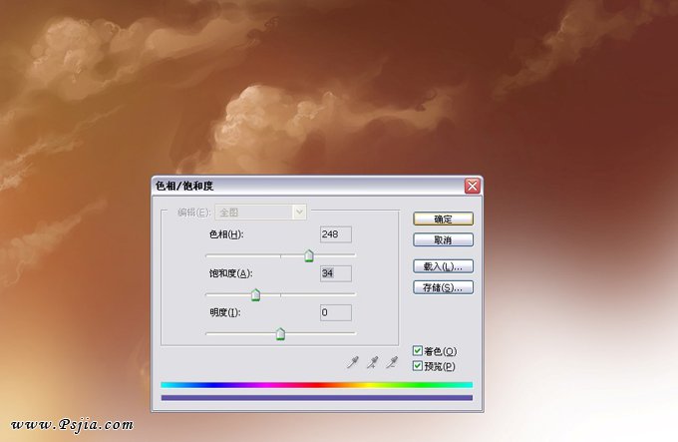
Task: Click the saturation field showing 34
Action: pos(336,273)
